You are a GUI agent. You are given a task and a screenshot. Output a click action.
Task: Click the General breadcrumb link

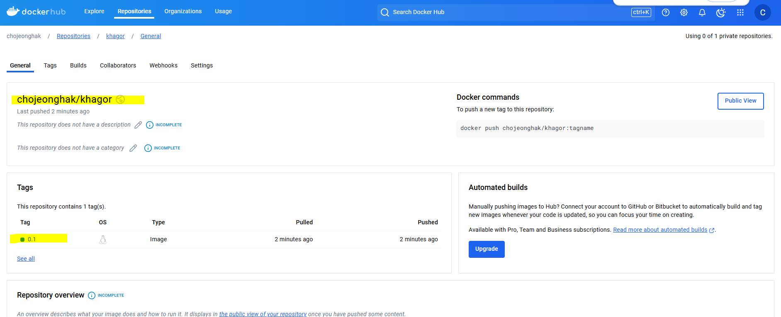coord(151,36)
